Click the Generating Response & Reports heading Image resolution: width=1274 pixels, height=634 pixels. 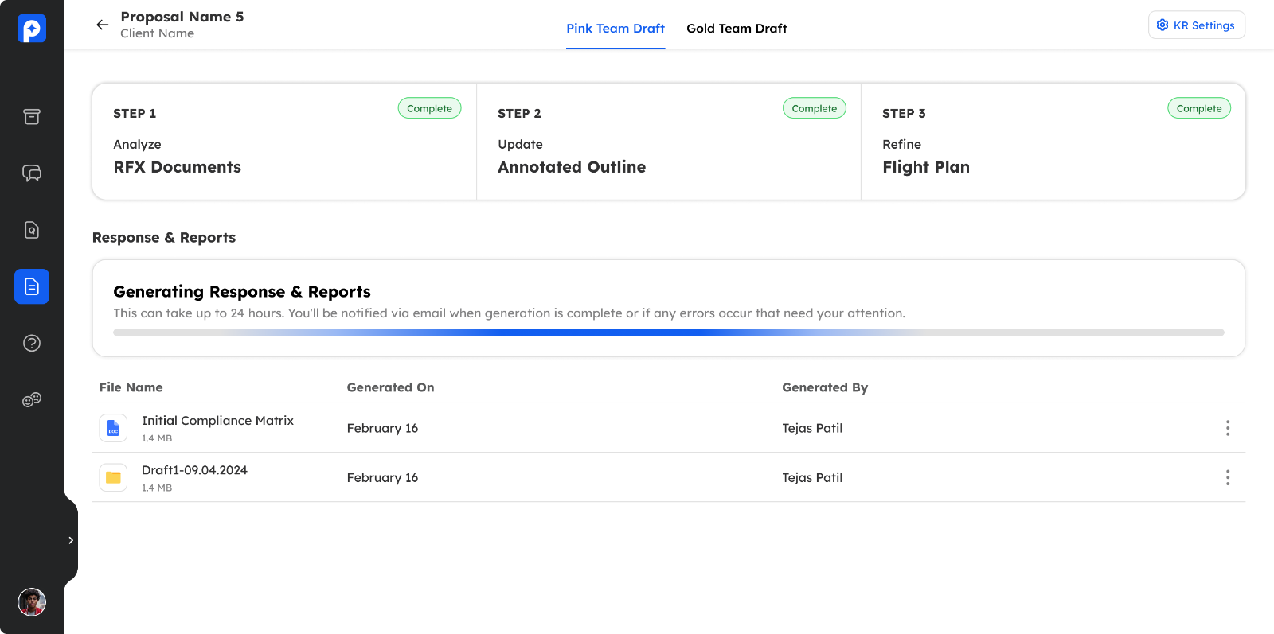pos(242,292)
